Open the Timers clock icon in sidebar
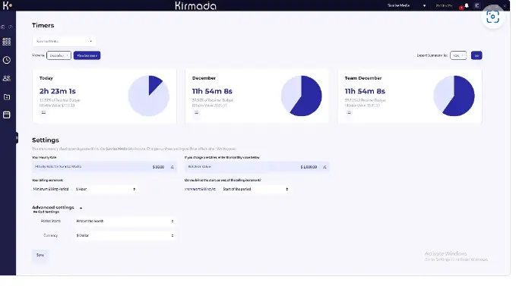Image resolution: width=516 pixels, height=286 pixels. 7,60
